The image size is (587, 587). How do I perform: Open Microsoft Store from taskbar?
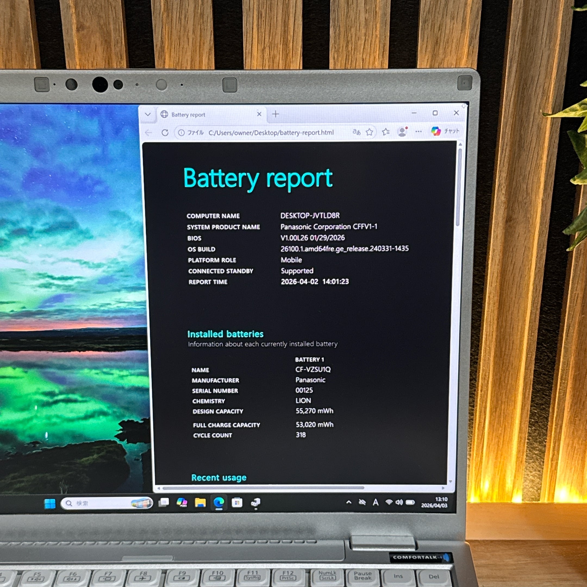(x=237, y=503)
